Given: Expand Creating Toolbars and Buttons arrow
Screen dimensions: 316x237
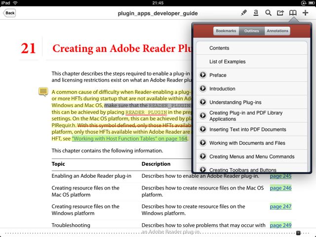Looking at the screenshot, I should coord(203,169).
